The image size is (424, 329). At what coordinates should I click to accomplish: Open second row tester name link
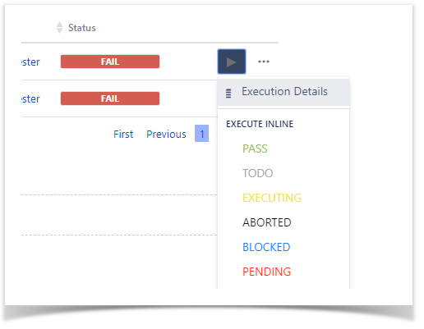tap(30, 99)
